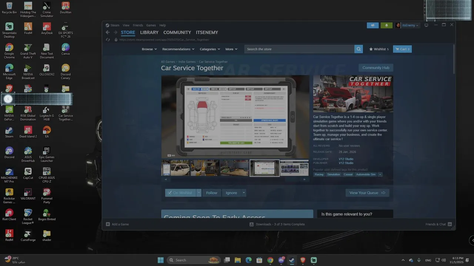Click the Discord icon in the taskbar
Viewport: 474px width, 266px height.
click(x=281, y=260)
